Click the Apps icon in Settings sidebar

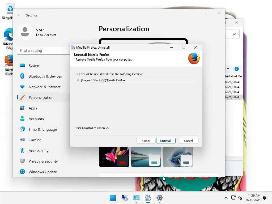[22, 108]
